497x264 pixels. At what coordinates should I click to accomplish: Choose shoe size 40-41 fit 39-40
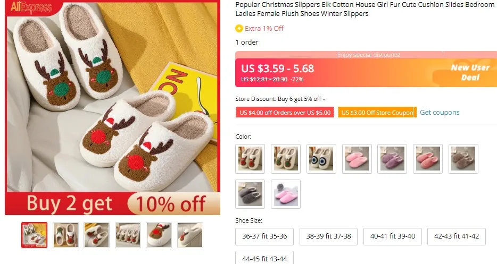coord(392,236)
